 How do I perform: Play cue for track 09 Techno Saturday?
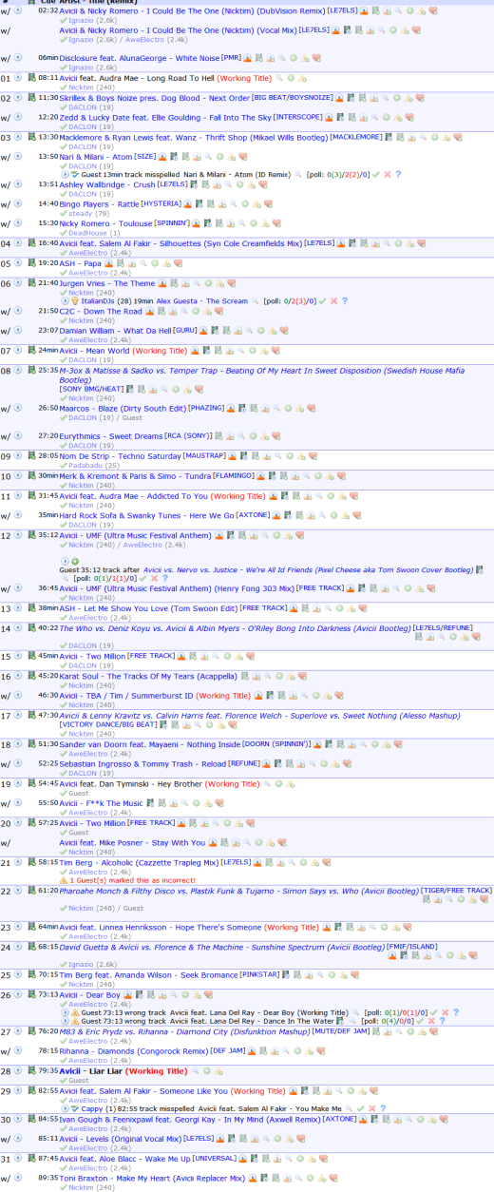coord(18,455)
